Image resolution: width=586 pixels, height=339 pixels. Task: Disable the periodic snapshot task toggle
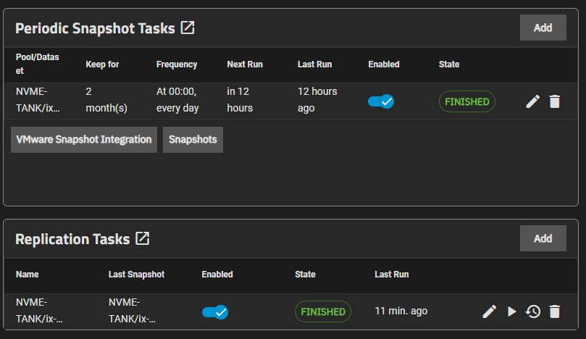[x=381, y=101]
